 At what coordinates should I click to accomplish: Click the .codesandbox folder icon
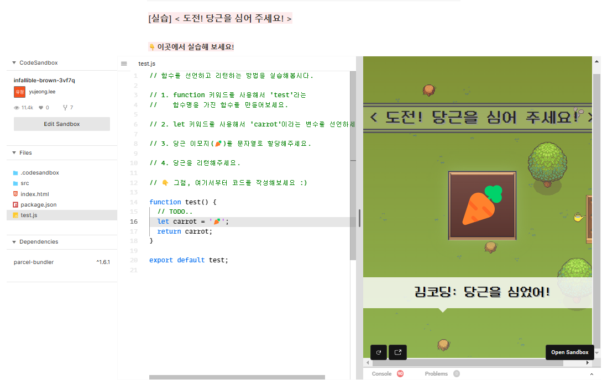[15, 172]
